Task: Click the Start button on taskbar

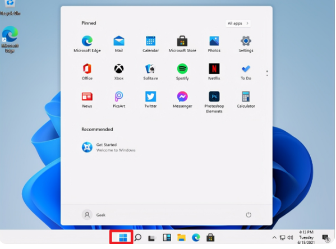Action: [x=123, y=237]
